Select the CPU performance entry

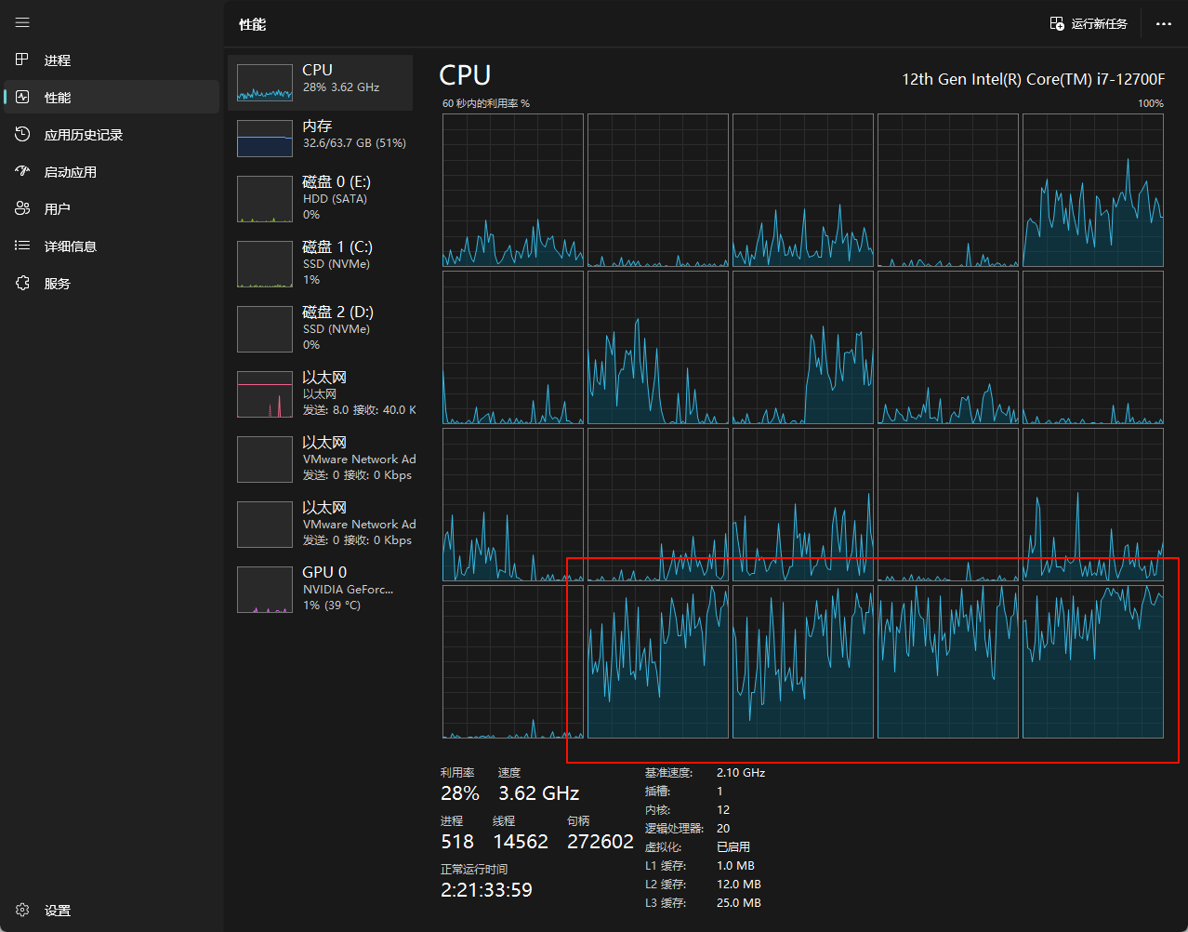(320, 83)
